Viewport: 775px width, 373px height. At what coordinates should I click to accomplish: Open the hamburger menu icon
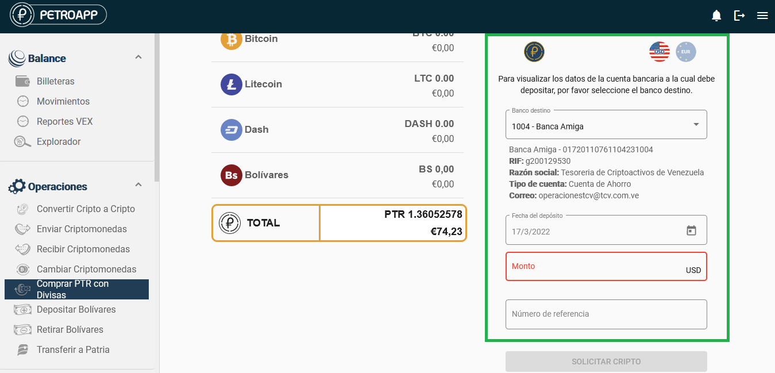coord(762,16)
